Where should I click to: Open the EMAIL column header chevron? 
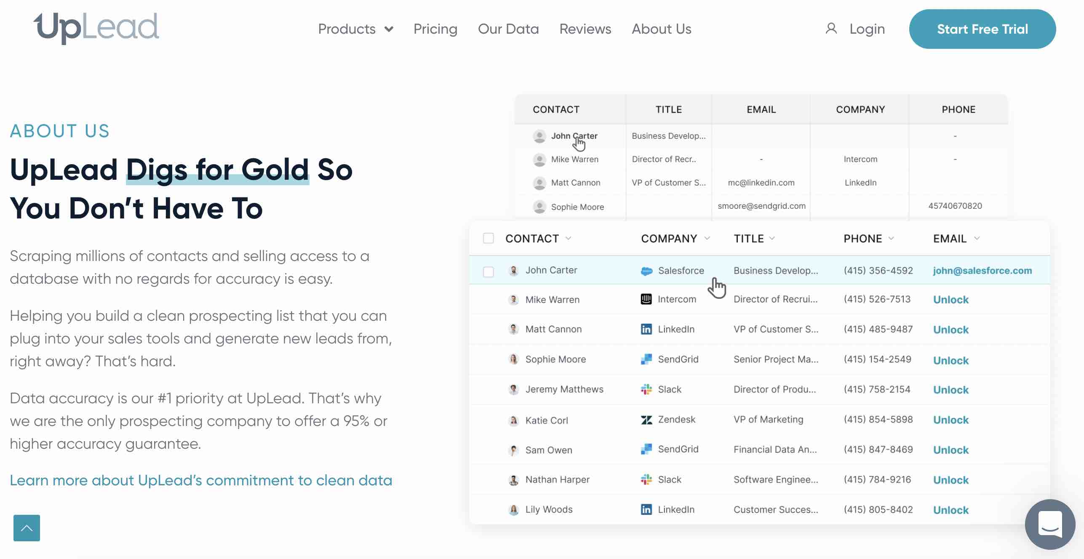pyautogui.click(x=977, y=238)
